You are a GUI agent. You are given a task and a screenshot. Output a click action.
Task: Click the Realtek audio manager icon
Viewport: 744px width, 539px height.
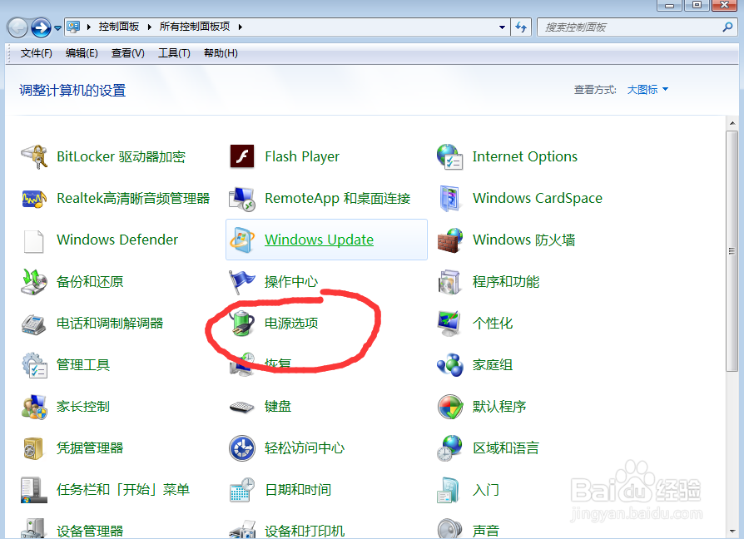(x=34, y=199)
